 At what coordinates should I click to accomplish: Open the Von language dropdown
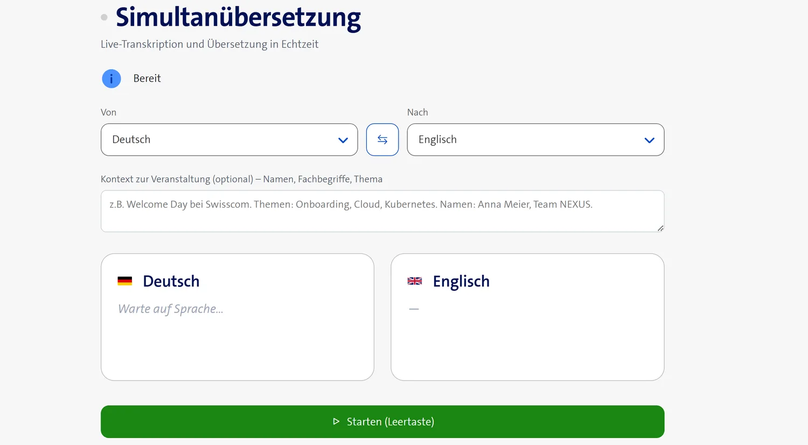(229, 140)
